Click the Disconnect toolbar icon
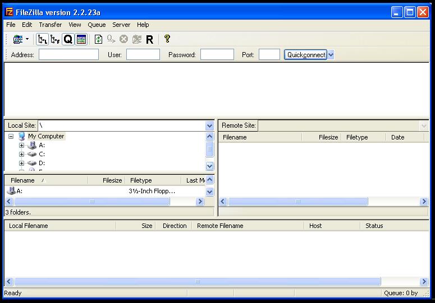The image size is (435, 303). (x=136, y=39)
